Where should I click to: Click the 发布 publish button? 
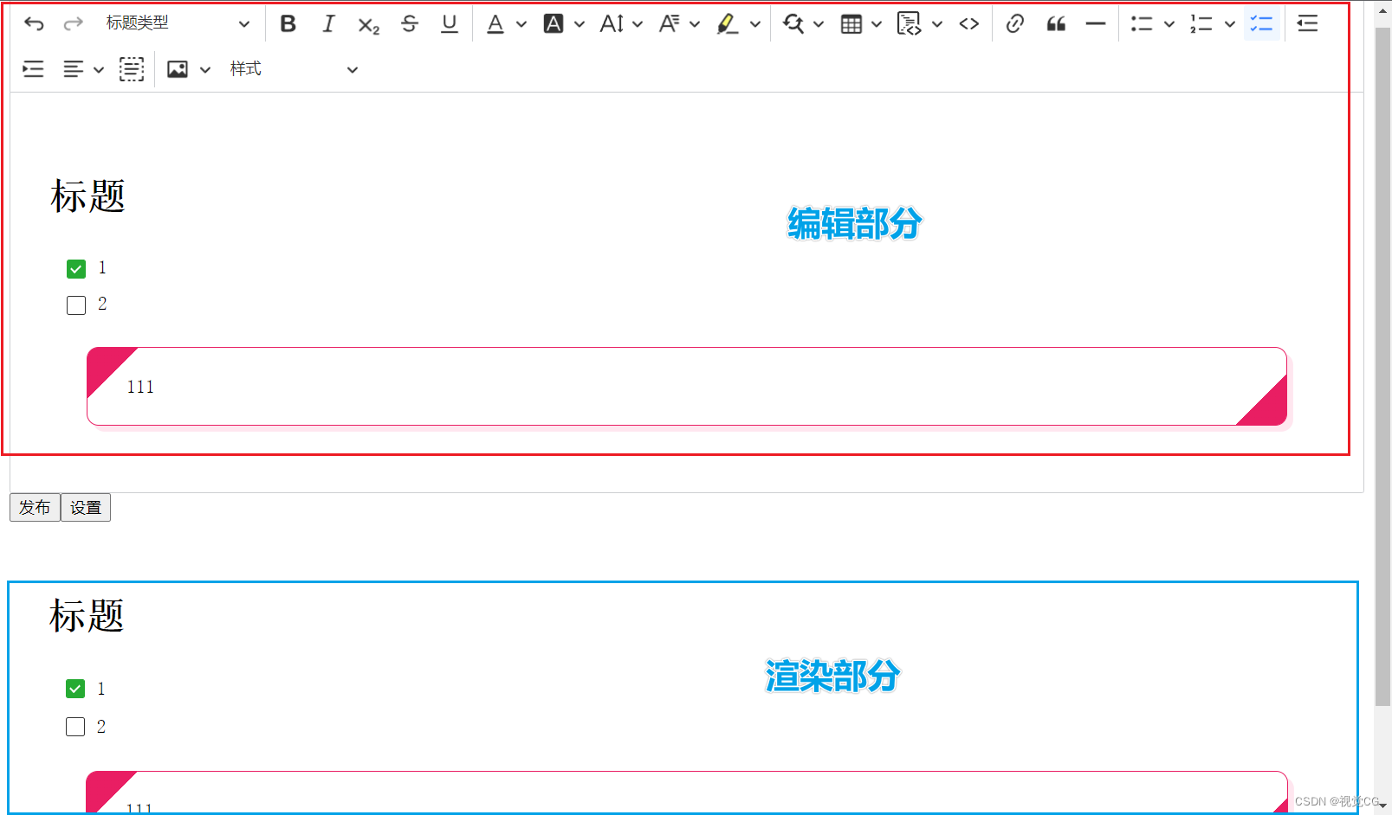(35, 507)
